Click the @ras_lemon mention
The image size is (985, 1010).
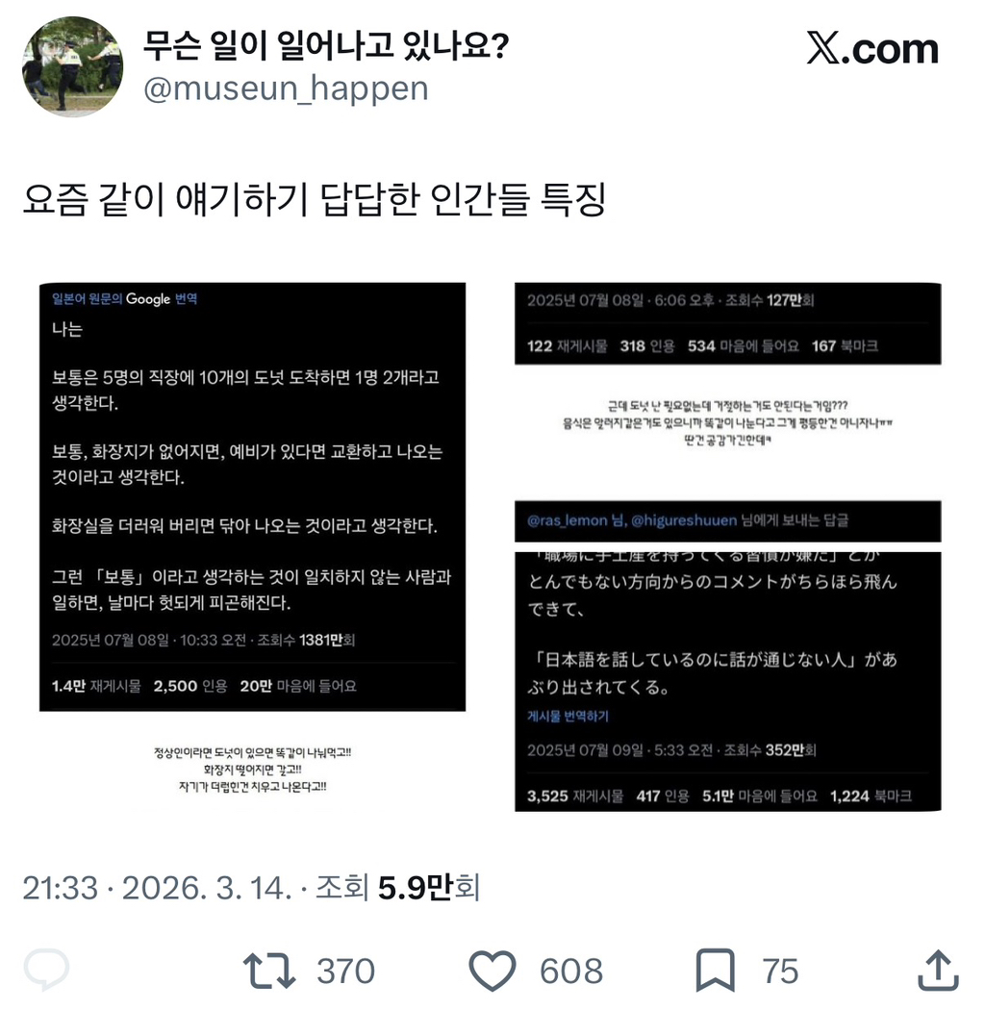(567, 520)
